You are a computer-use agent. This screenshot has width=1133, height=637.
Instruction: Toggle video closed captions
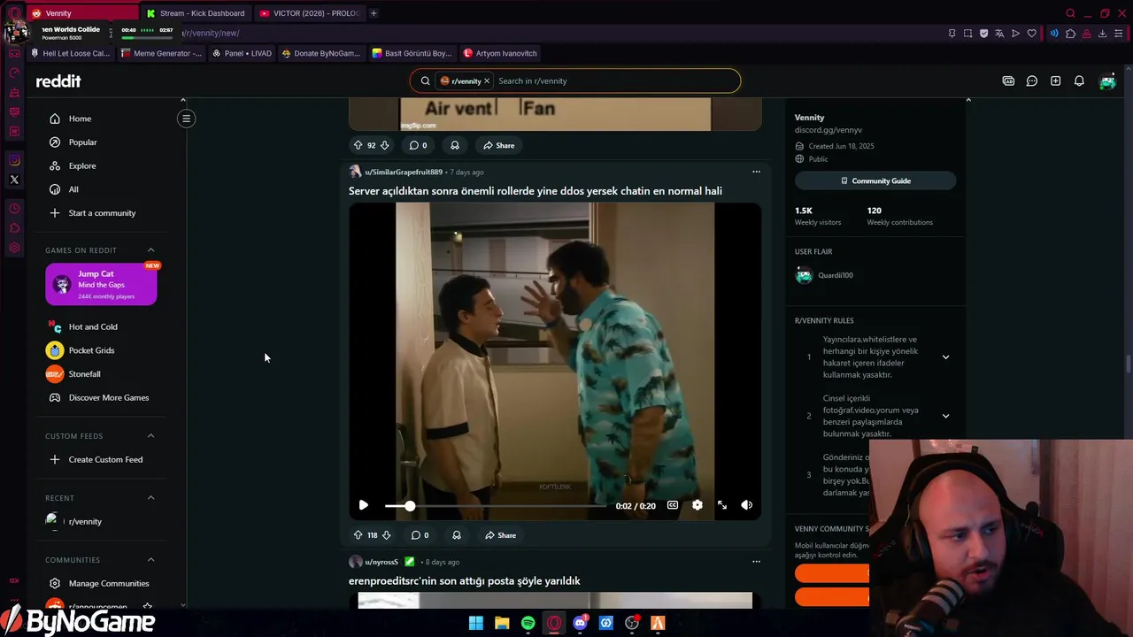[x=673, y=505]
